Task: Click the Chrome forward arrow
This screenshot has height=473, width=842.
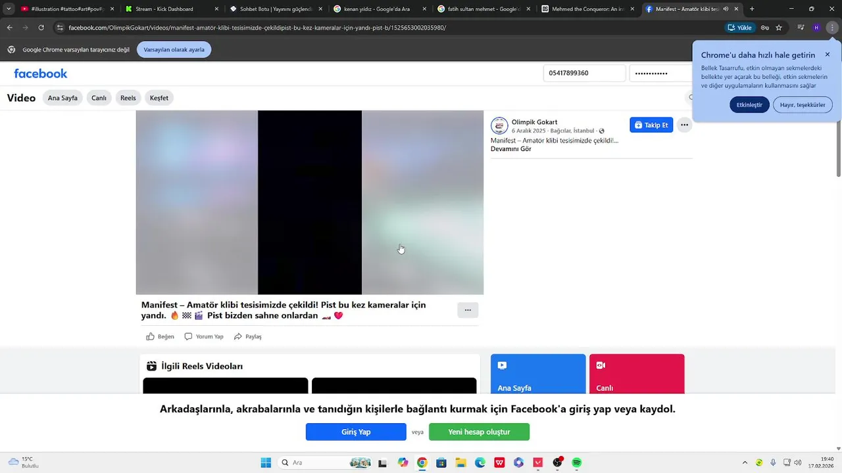Action: [25, 28]
